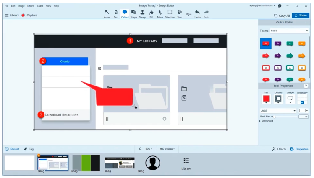
Task: Toggle the checked Shadow direction box
Action: [x=302, y=102]
